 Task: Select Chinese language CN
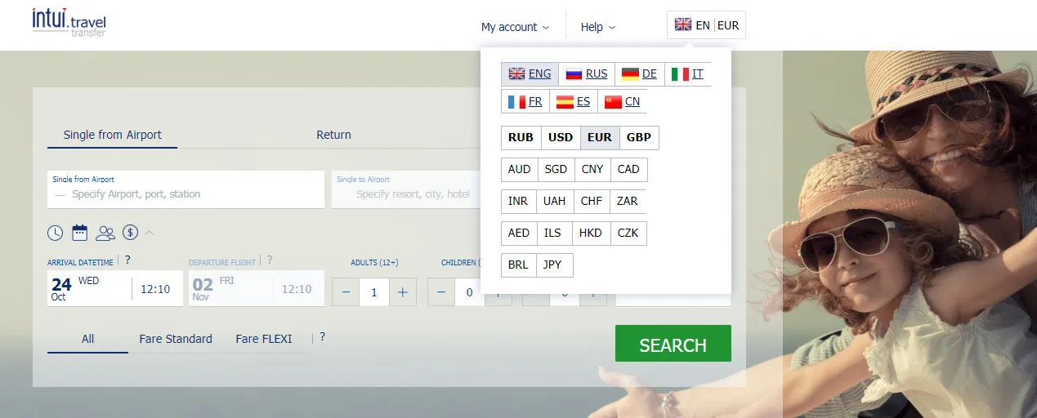click(623, 102)
